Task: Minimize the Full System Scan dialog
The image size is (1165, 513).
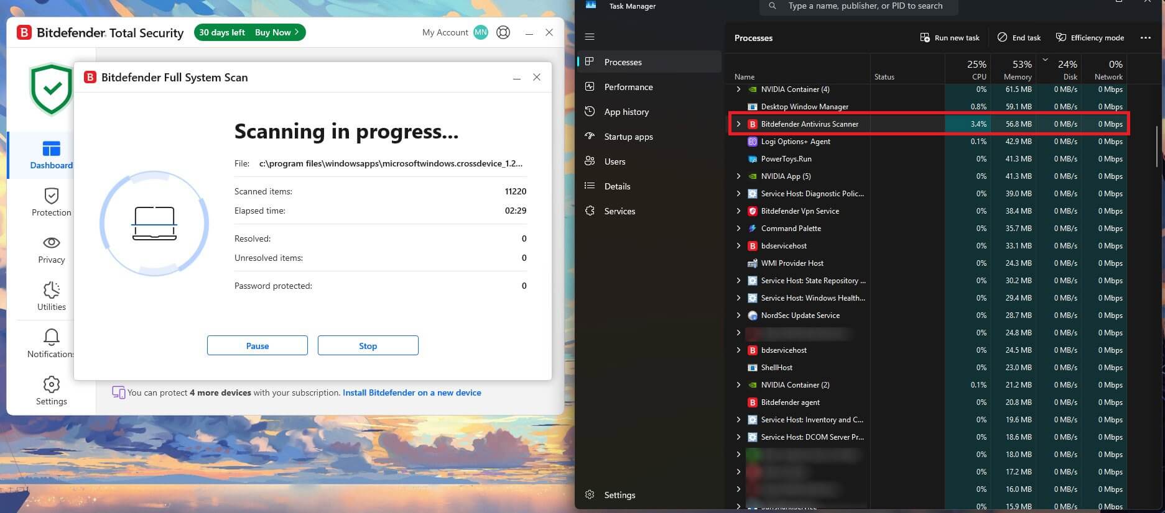Action: [x=516, y=78]
